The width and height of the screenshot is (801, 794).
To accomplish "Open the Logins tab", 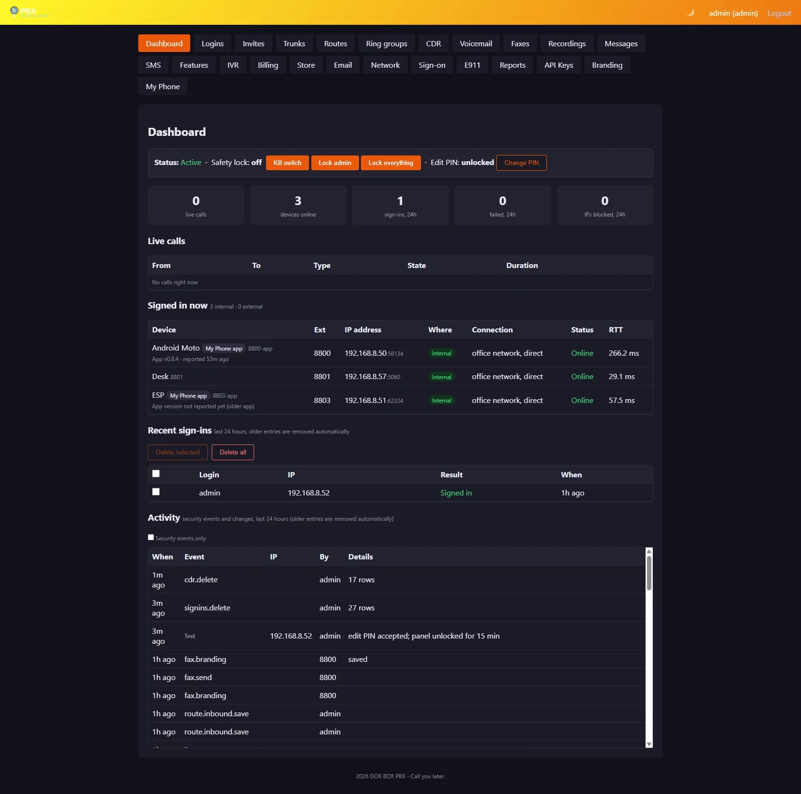I will pos(213,43).
